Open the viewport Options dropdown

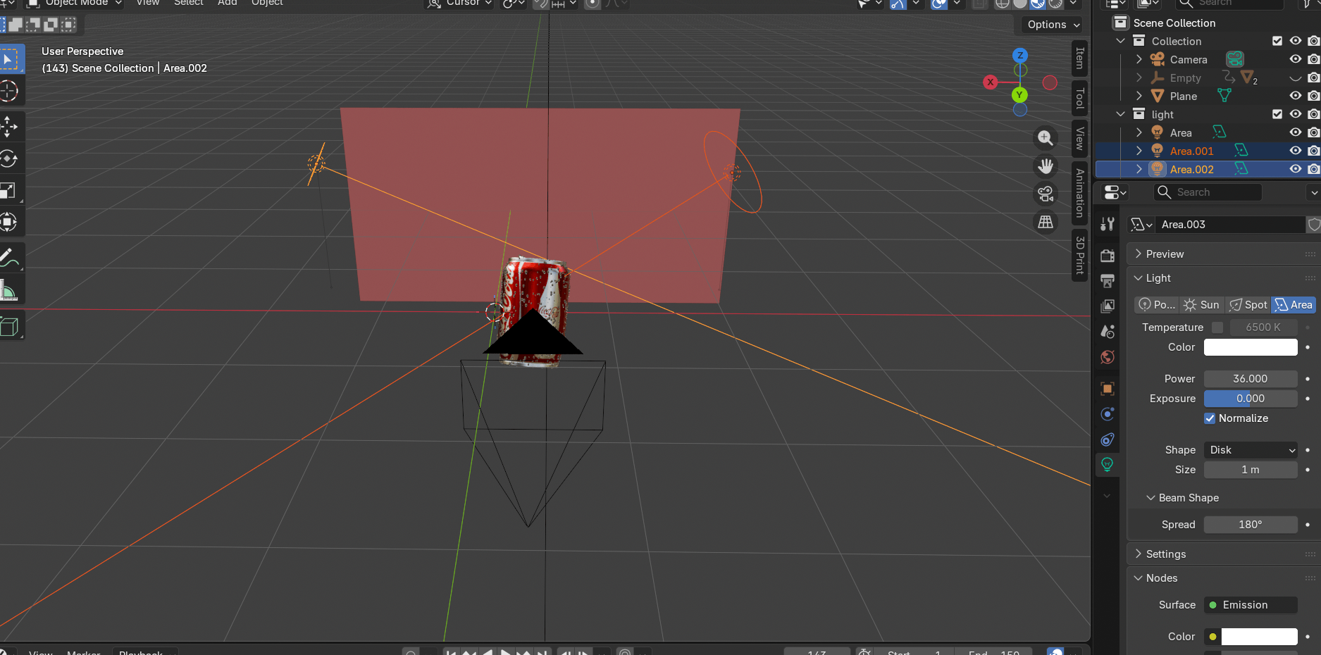pyautogui.click(x=1053, y=25)
